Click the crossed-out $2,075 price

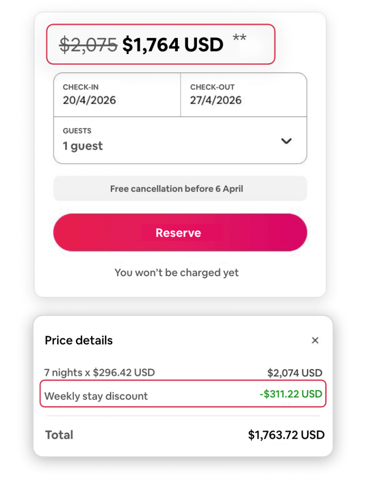[x=88, y=45]
